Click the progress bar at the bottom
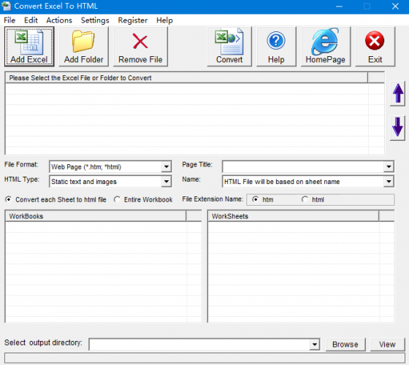 [204, 358]
